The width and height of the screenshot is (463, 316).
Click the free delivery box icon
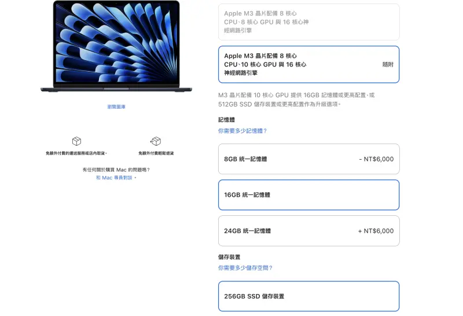76,141
